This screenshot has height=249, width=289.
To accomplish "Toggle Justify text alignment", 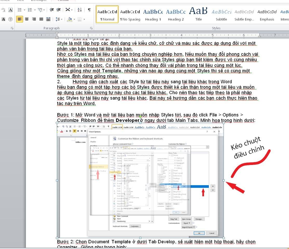I will click(x=41, y=19).
